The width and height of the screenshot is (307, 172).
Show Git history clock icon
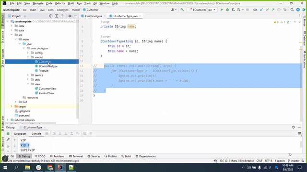(279, 10)
